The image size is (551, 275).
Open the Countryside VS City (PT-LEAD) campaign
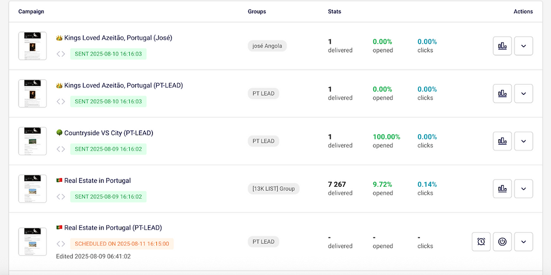109,133
